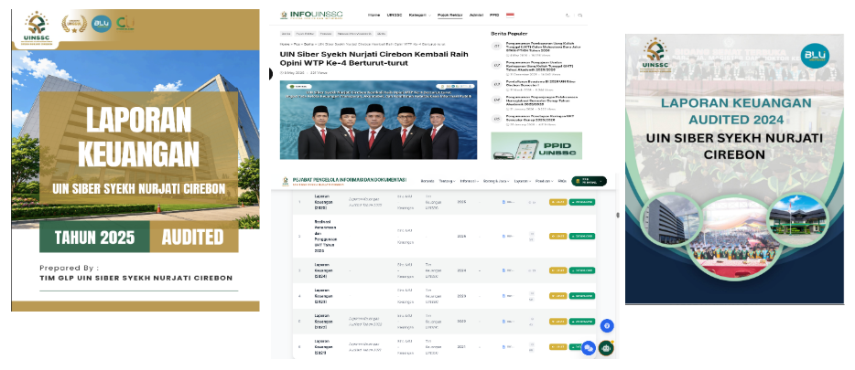Viewport: 855px width, 370px height.
Task: Download Laporan Keuangan (2023) with green button
Action: point(582,296)
